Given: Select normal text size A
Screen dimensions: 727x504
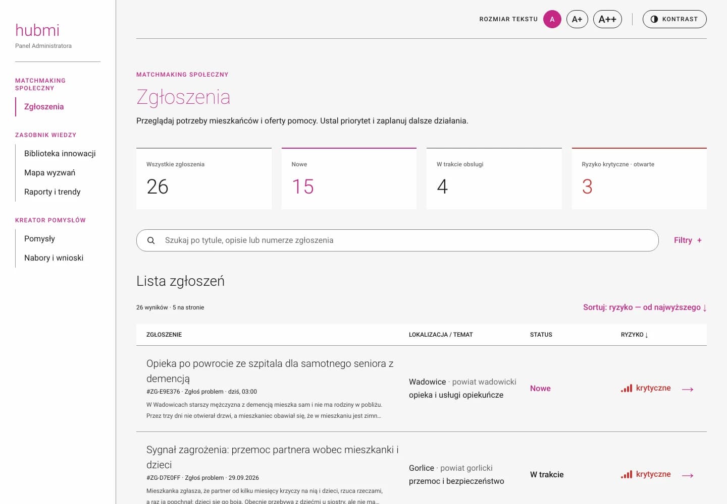Looking at the screenshot, I should (552, 19).
